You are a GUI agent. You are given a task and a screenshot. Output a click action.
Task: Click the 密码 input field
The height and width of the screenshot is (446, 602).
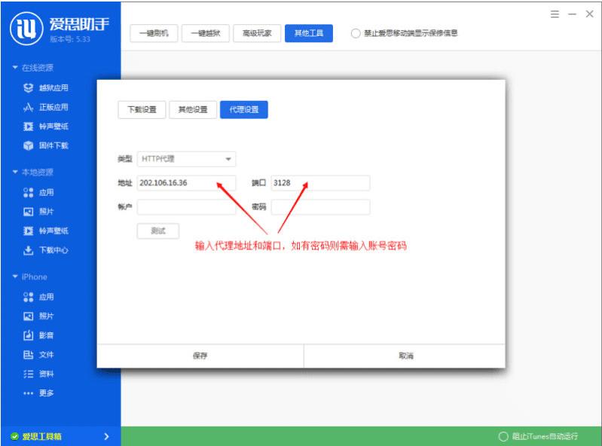[x=320, y=207]
